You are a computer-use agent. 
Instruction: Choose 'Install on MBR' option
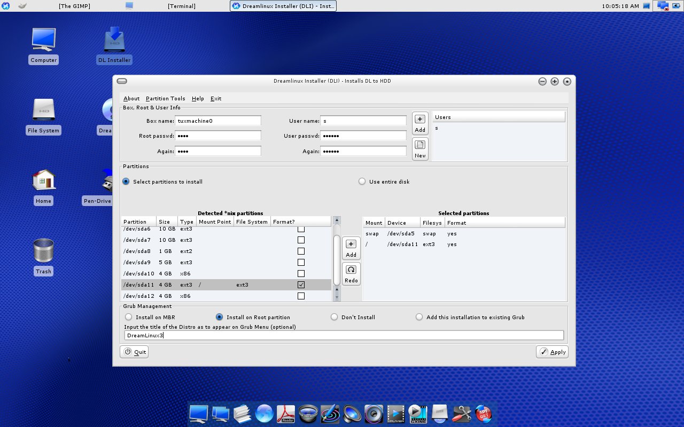(129, 317)
